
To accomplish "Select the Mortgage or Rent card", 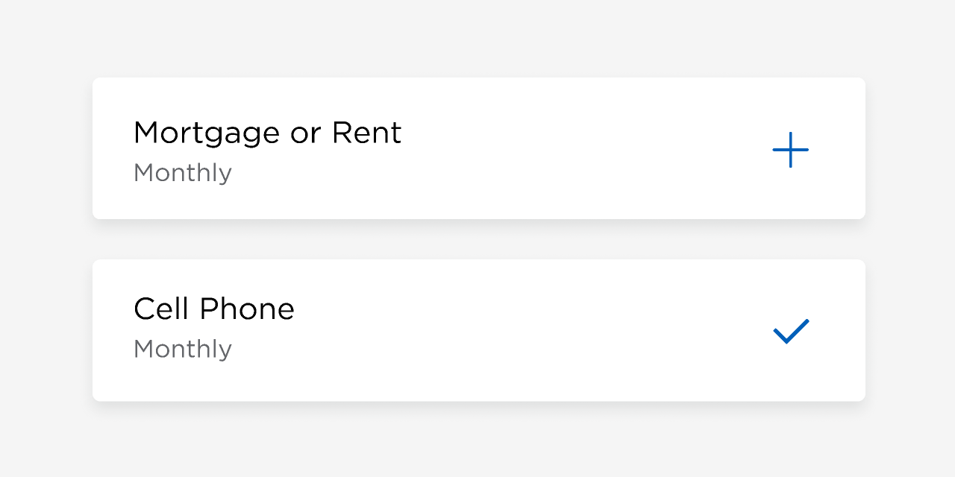I will click(x=477, y=148).
